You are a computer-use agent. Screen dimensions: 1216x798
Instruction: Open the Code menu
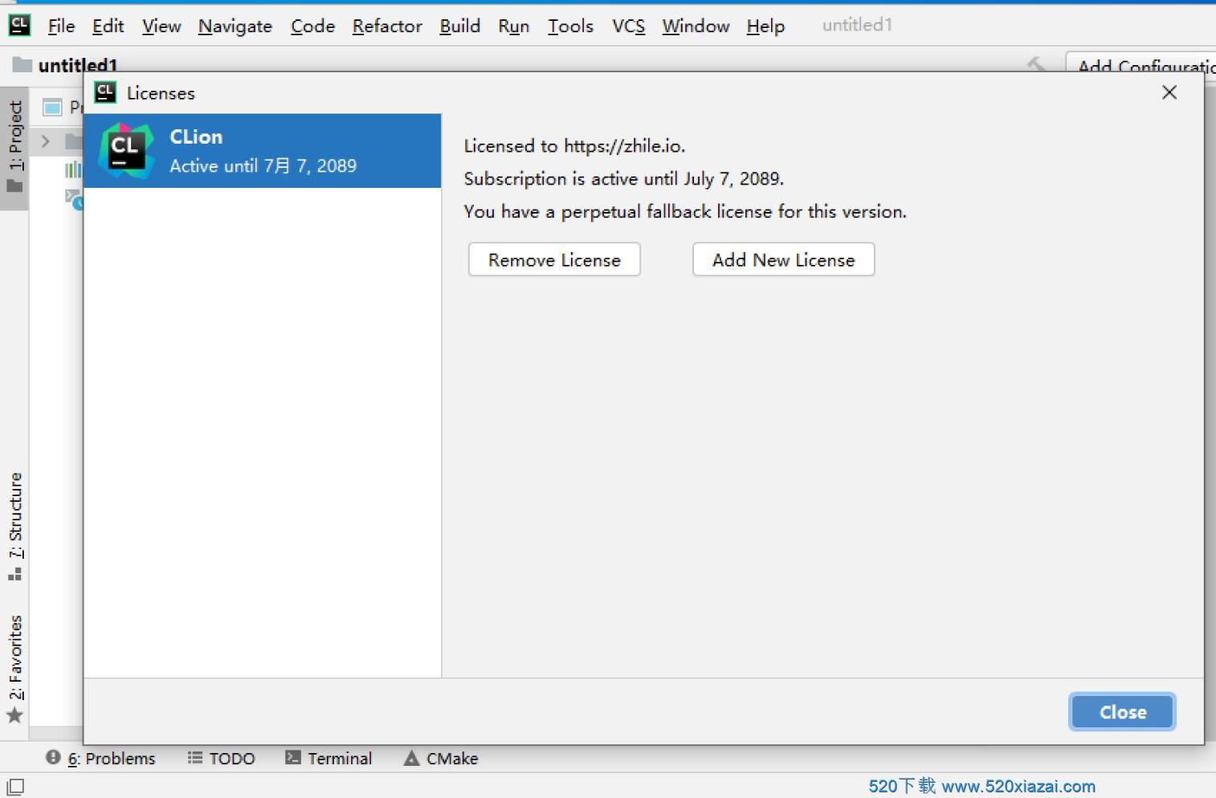312,26
